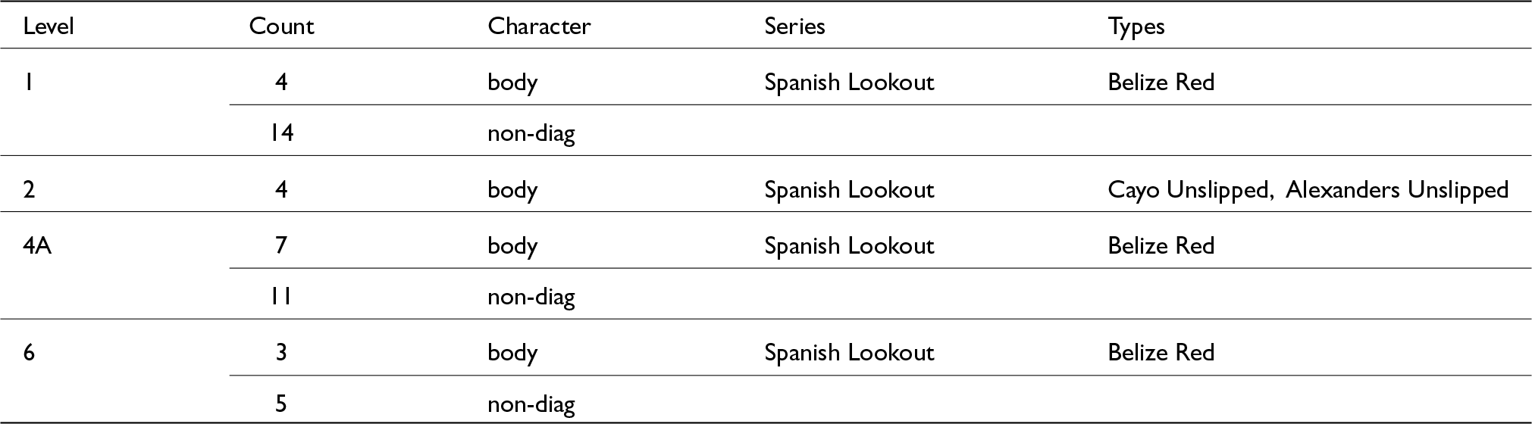Click body in the count 7 row
1532x424 pixels.
(x=512, y=245)
